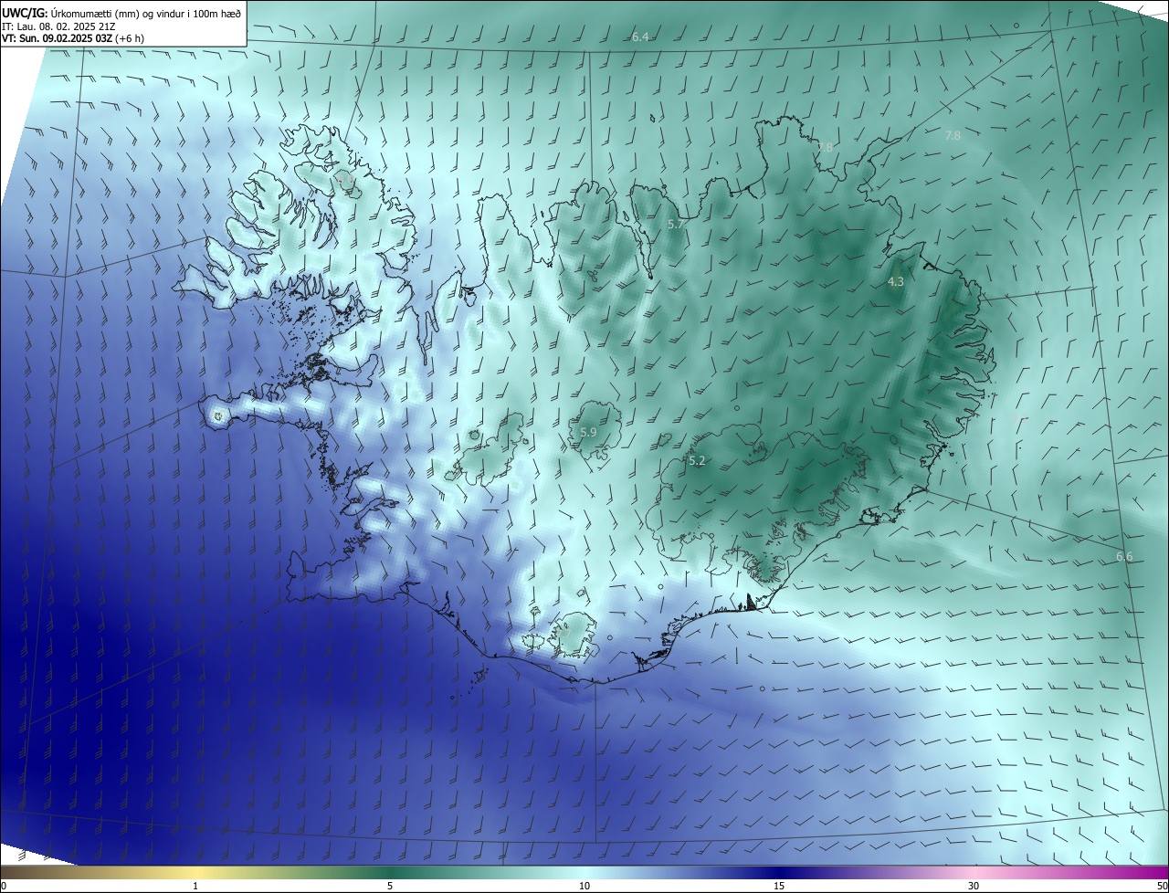Click the 5 tick on color scale
The image size is (1169, 893).
[390, 886]
